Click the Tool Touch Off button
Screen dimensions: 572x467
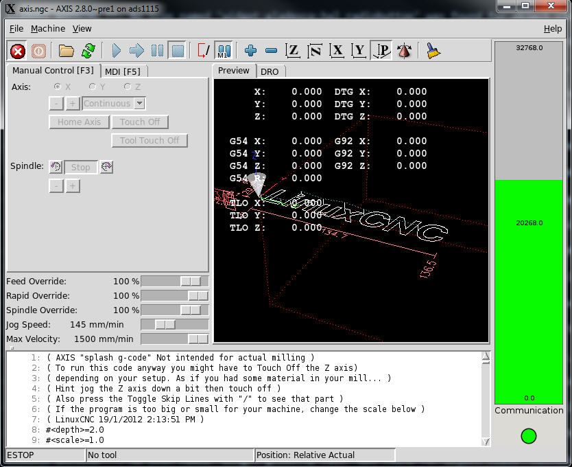pyautogui.click(x=150, y=141)
